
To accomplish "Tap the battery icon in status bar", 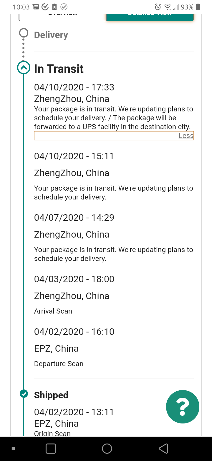I will [x=198, y=7].
